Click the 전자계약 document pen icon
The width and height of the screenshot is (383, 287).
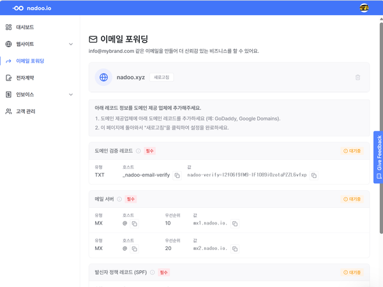pyautogui.click(x=8, y=78)
